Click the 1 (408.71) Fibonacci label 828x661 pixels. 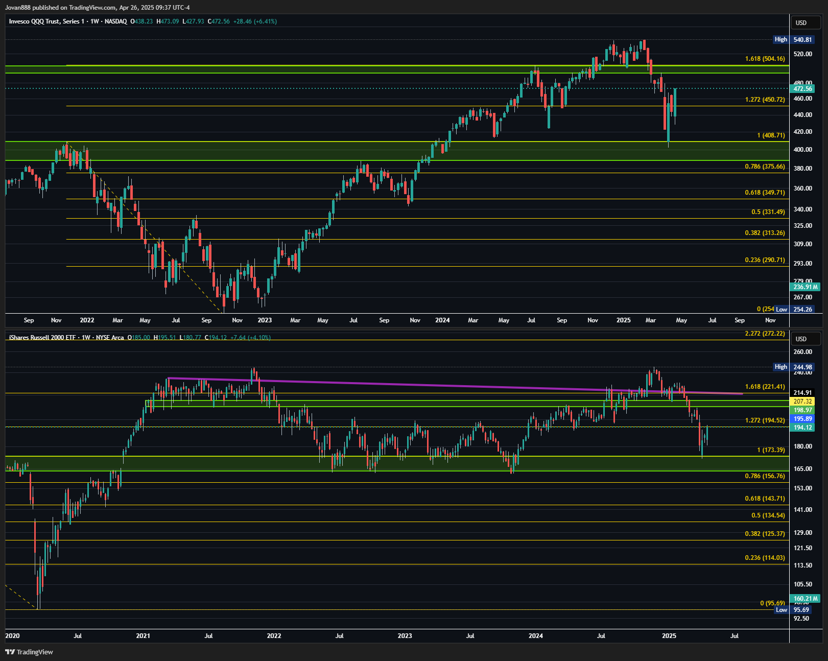pos(771,135)
